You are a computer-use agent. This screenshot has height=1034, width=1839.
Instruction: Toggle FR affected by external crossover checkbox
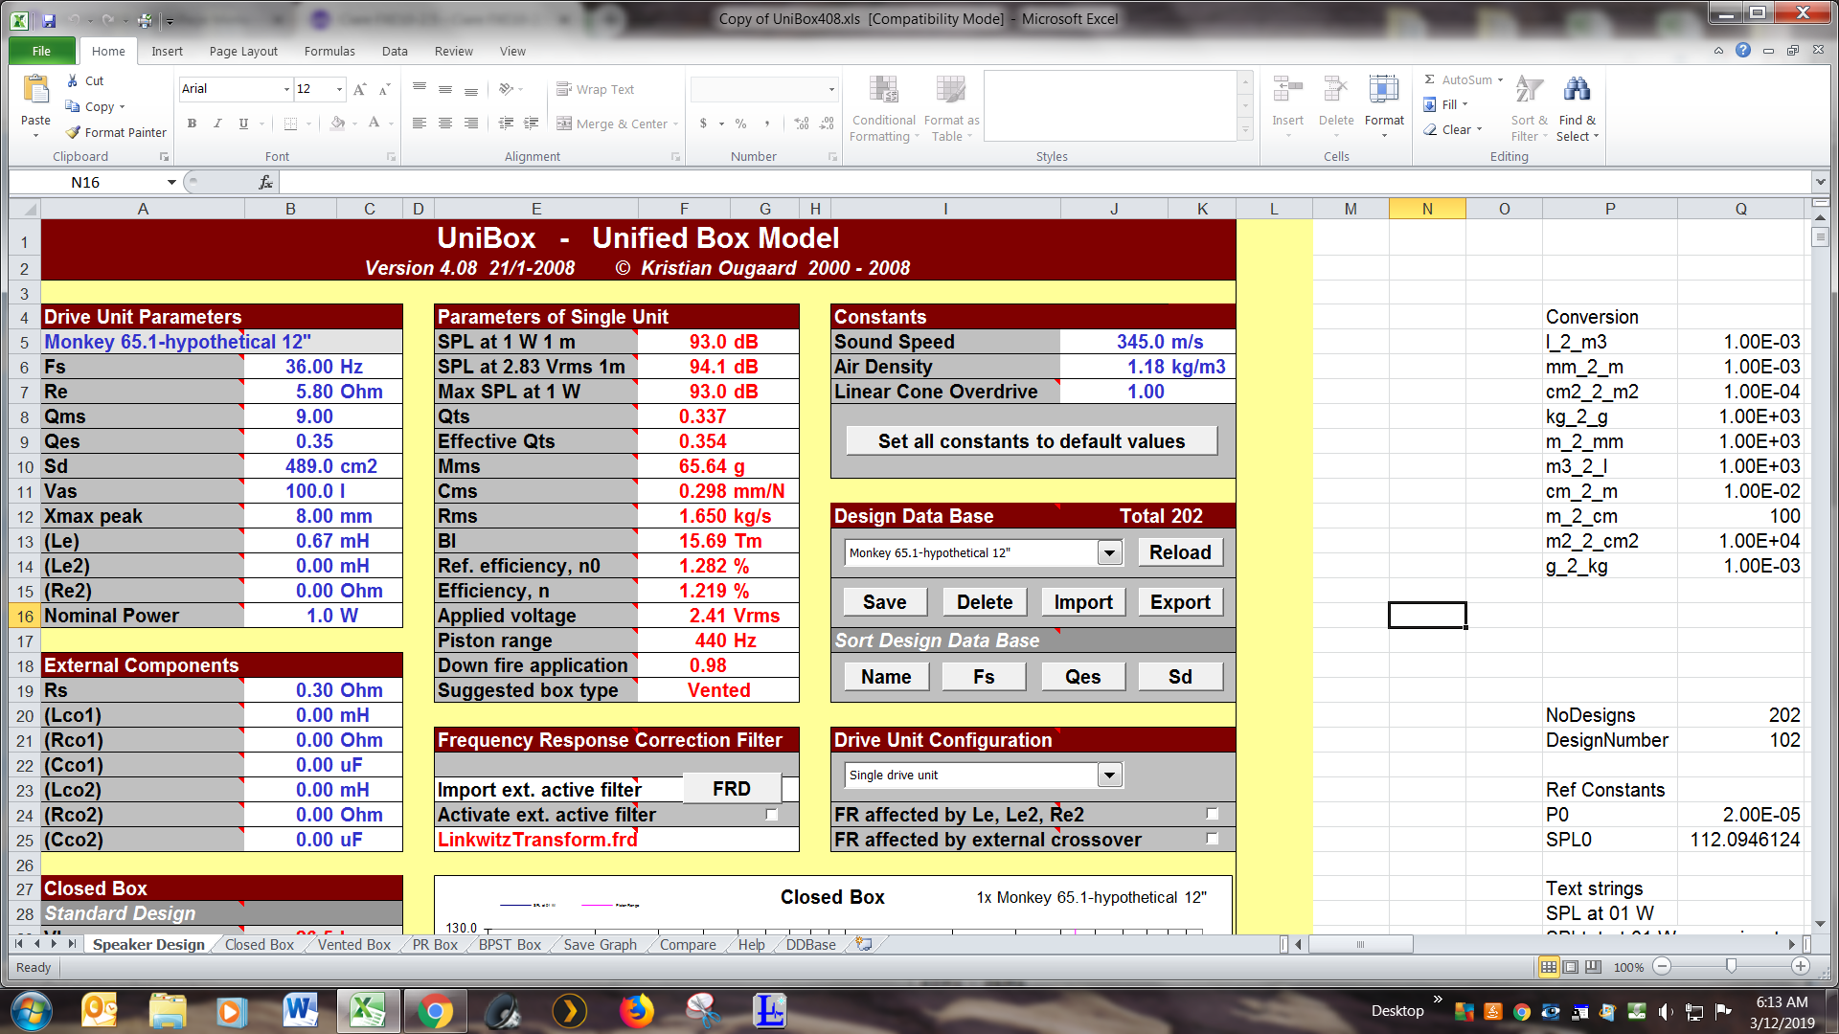pyautogui.click(x=1212, y=839)
